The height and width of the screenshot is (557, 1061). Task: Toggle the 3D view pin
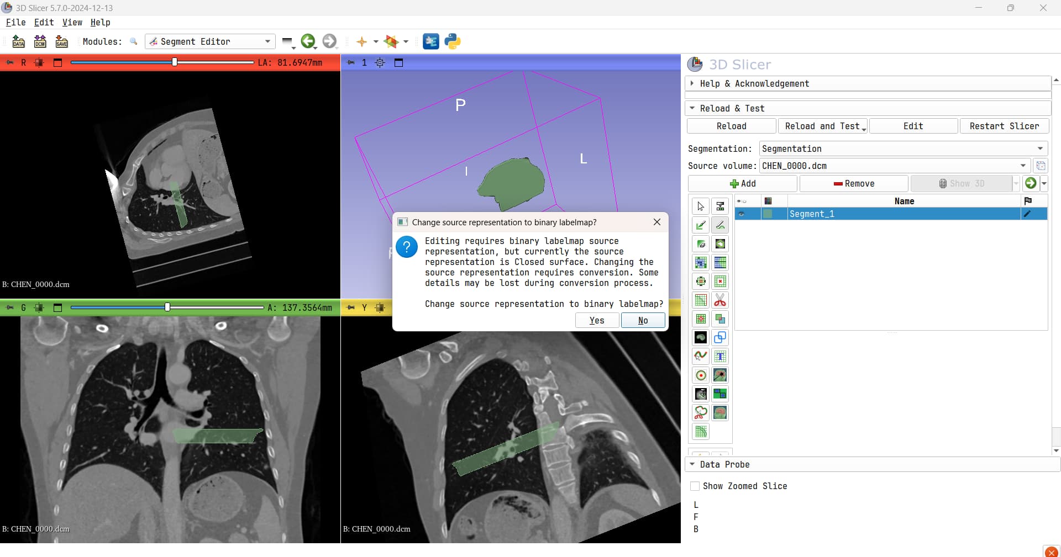pyautogui.click(x=351, y=63)
